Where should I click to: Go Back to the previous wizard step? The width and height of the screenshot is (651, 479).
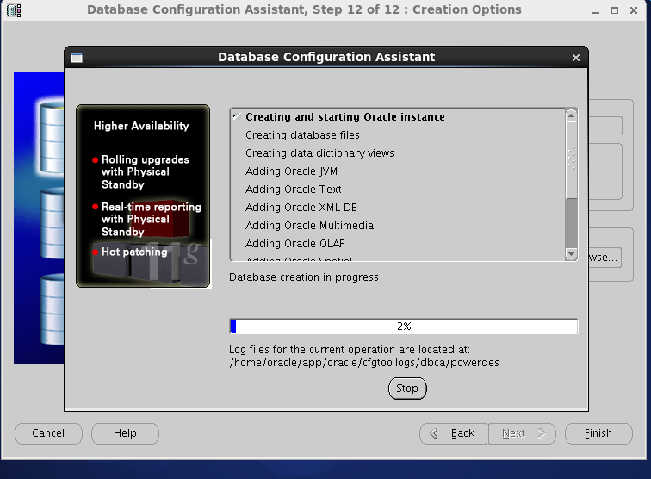[453, 433]
